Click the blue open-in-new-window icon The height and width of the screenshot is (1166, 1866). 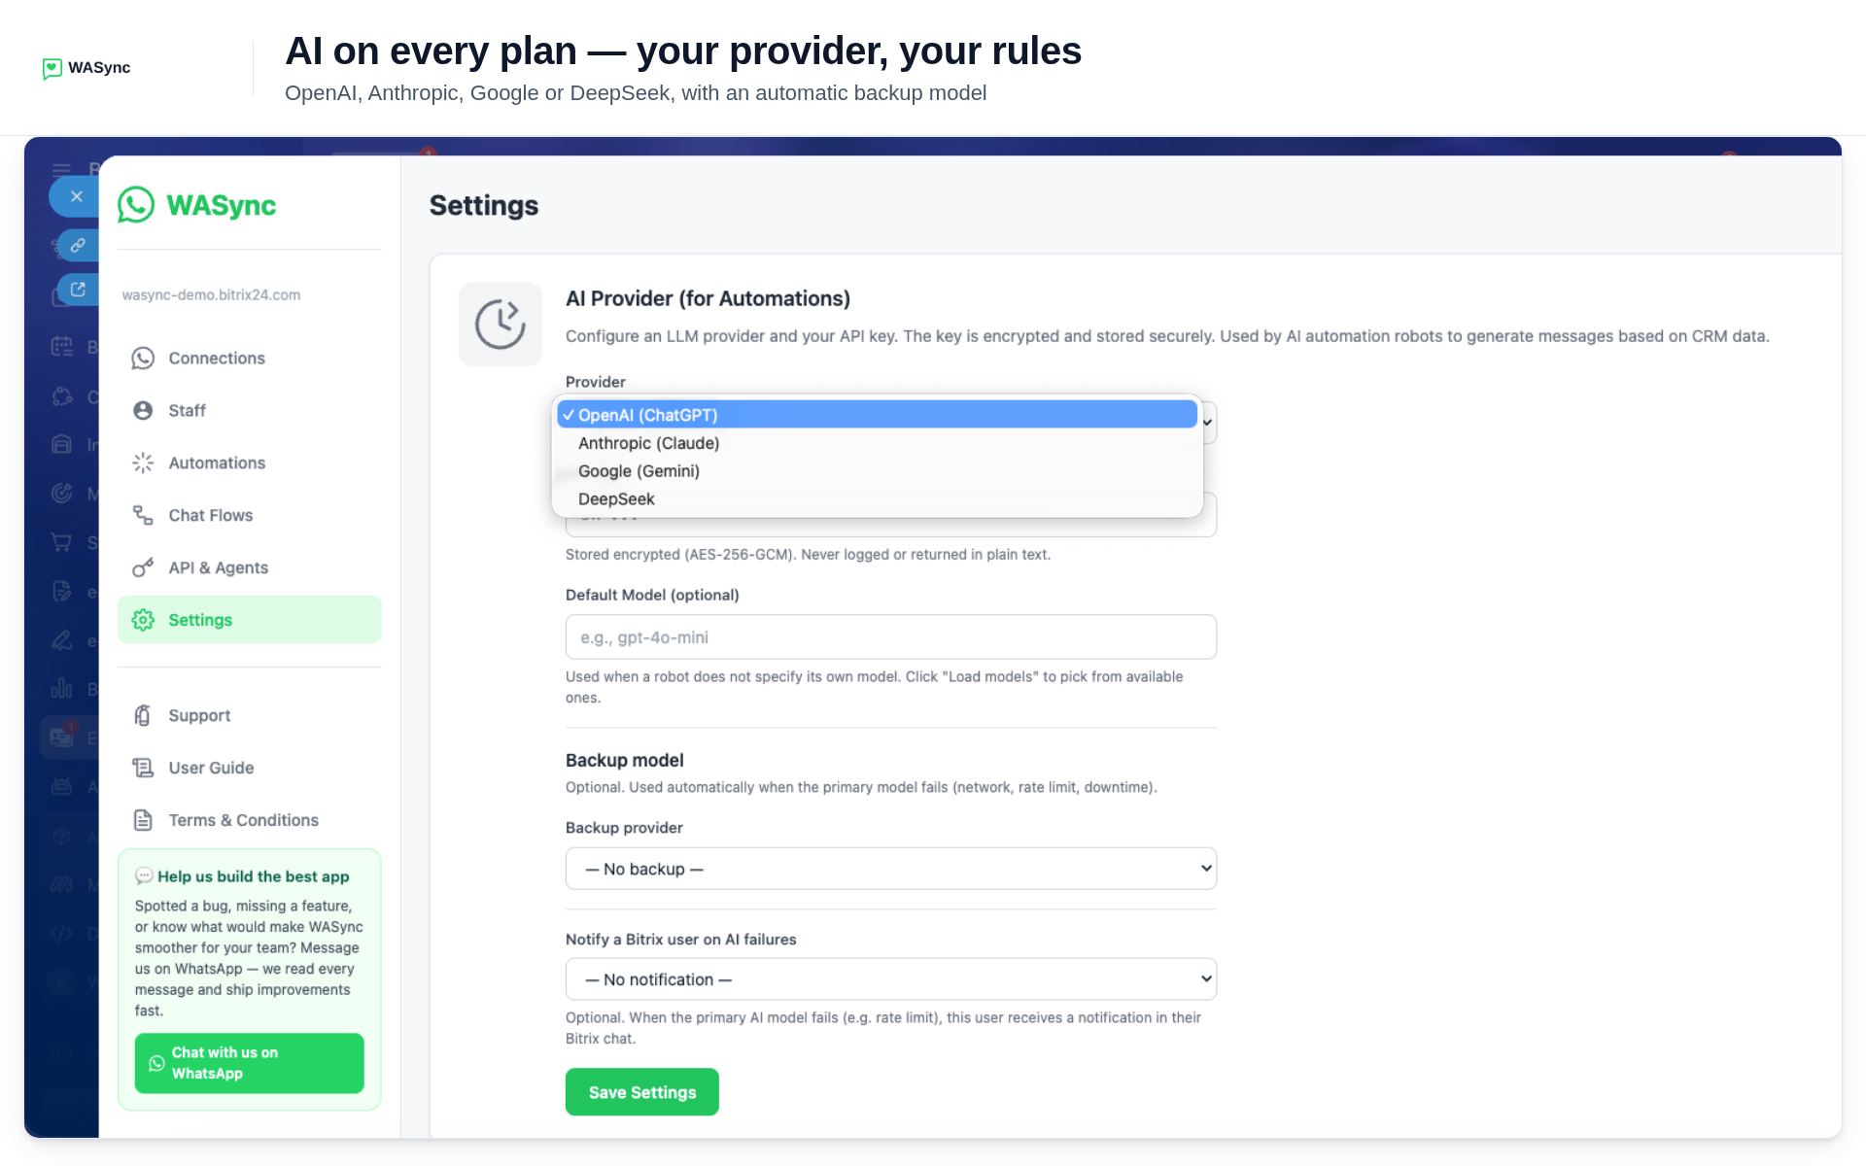click(78, 290)
